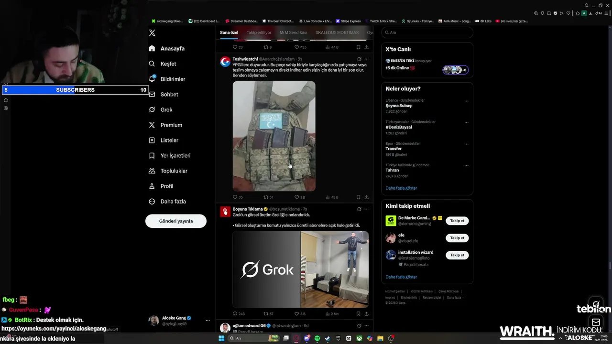This screenshot has width=612, height=344.
Task: Open Epic Games from the taskbar
Action: click(338, 338)
